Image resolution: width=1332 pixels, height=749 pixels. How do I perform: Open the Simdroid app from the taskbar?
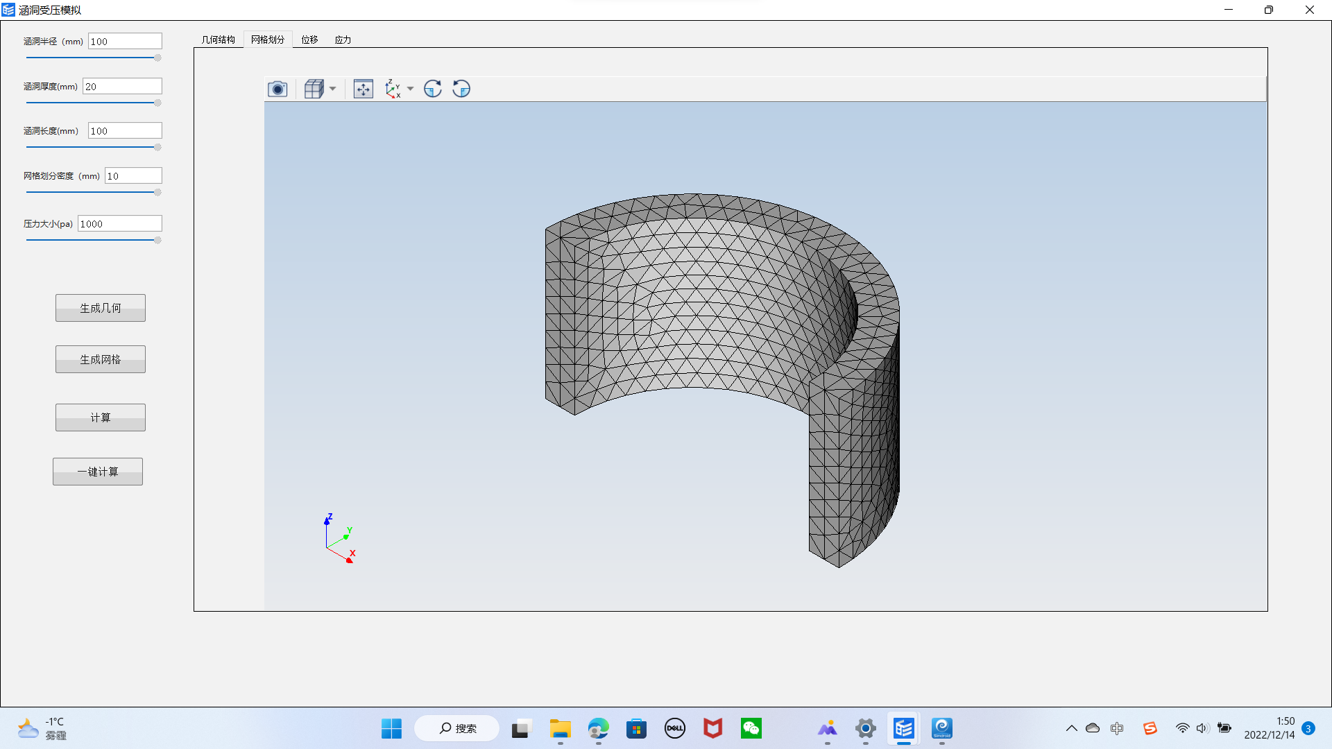pyautogui.click(x=941, y=728)
